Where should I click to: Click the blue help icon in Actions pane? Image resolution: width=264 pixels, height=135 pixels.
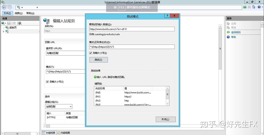click(x=228, y=37)
